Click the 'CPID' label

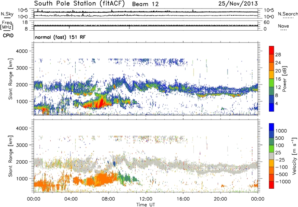click(x=8, y=35)
